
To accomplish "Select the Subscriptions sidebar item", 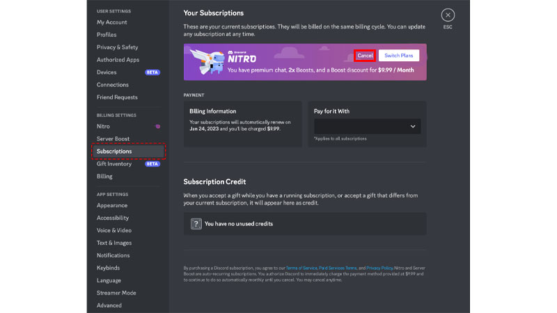I will point(128,151).
